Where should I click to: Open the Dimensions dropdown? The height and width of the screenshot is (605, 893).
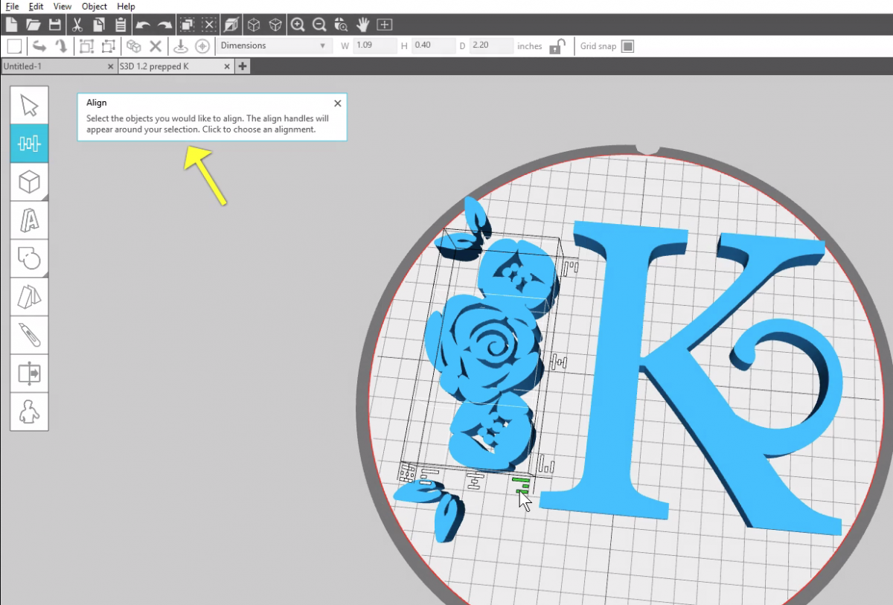[274, 45]
